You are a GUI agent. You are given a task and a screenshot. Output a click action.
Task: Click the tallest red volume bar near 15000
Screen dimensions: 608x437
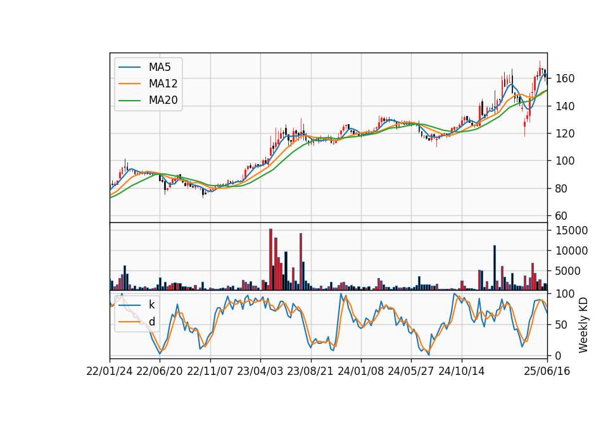(x=270, y=260)
